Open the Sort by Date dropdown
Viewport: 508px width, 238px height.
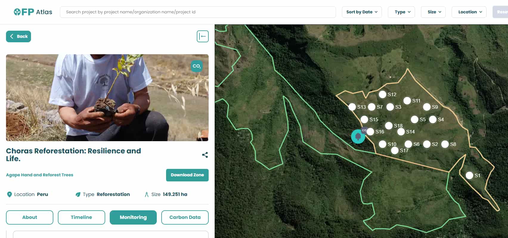tap(362, 12)
